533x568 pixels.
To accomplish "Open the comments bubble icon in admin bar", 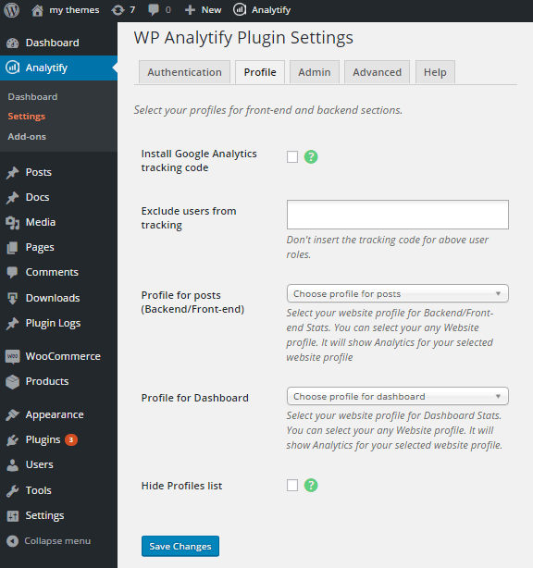I will pos(154,10).
